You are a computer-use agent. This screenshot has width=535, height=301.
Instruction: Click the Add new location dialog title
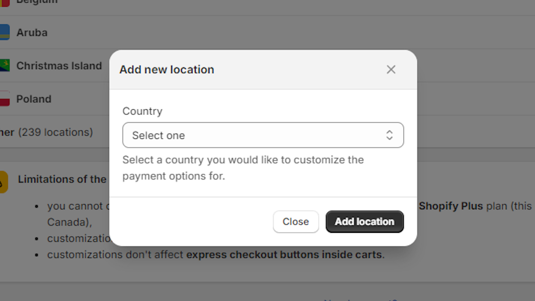click(167, 69)
